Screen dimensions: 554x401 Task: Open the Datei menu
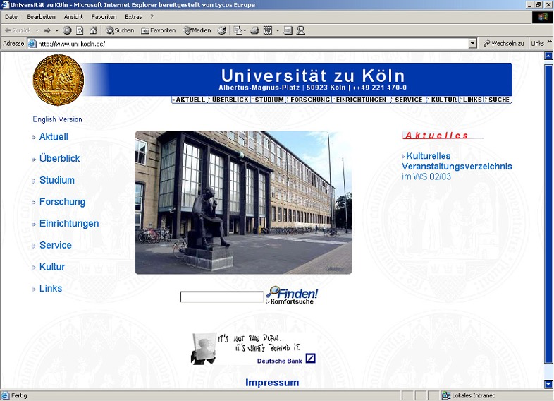pos(12,17)
